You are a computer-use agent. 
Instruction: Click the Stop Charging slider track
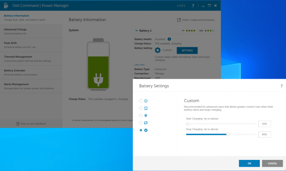click(221, 134)
